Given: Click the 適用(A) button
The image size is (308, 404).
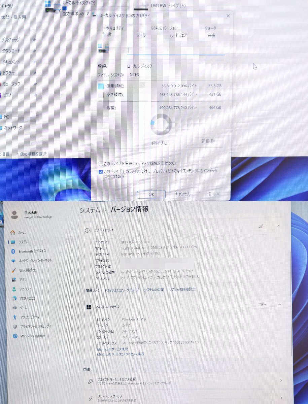Looking at the screenshot, I should (214, 194).
